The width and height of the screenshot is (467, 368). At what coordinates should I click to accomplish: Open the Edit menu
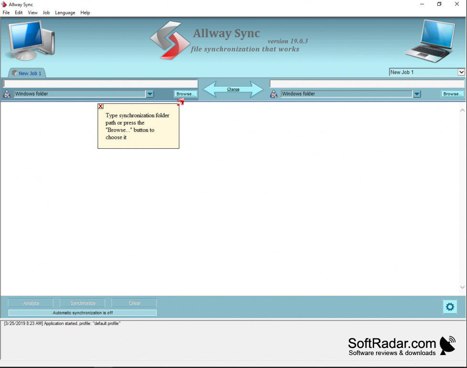19,12
